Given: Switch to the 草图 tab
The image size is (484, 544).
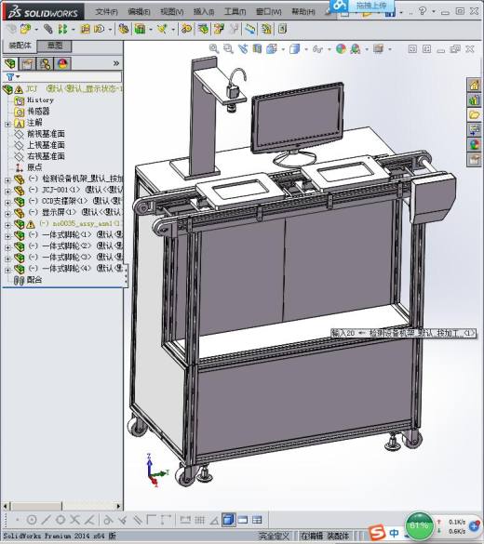Looking at the screenshot, I should [x=55, y=46].
